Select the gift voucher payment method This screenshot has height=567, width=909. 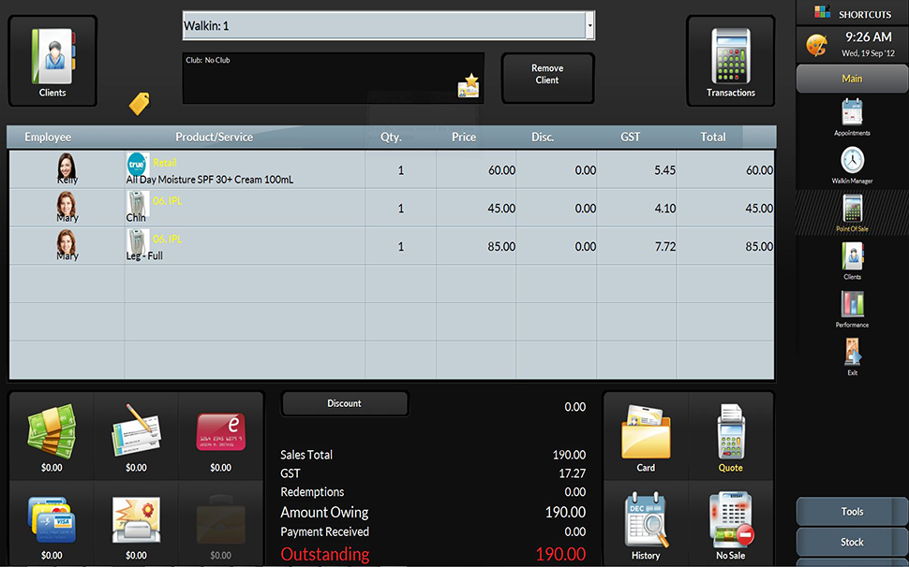coord(136,524)
